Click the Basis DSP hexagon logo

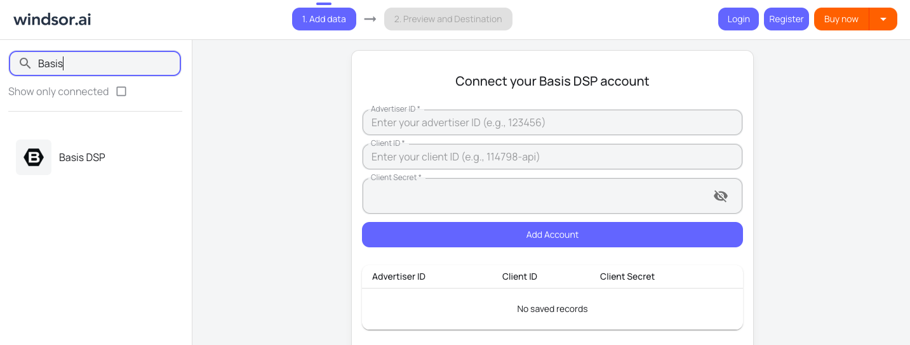coord(34,157)
